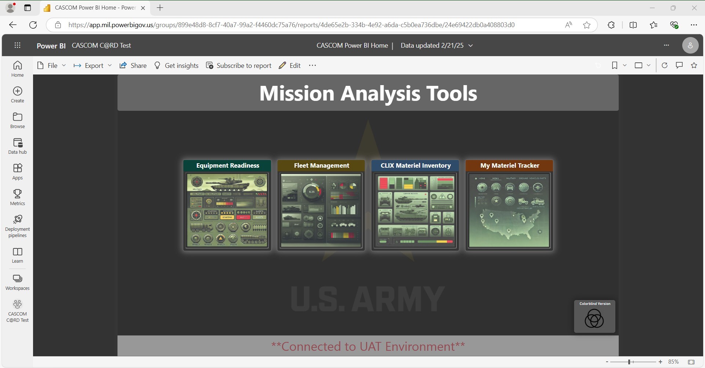Click the zoom in plus icon
Screen dimensions: 705x368
point(661,362)
